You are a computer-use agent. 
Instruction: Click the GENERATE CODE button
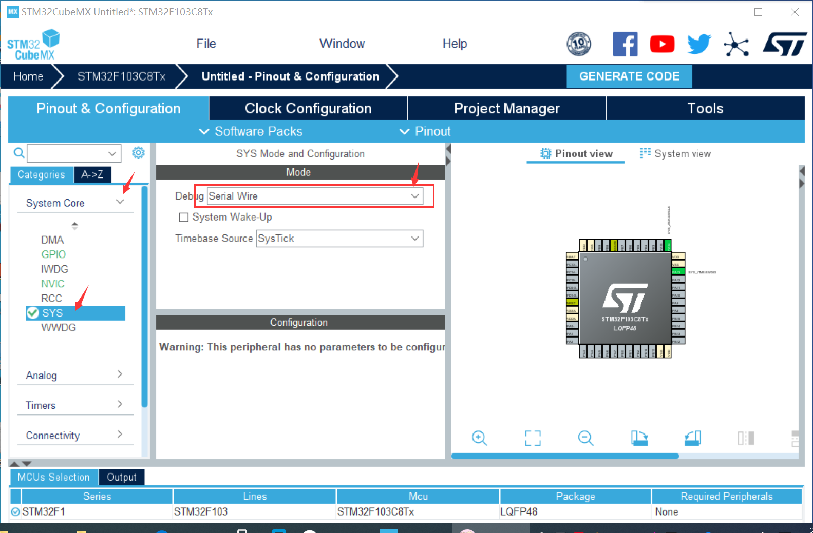[629, 76]
